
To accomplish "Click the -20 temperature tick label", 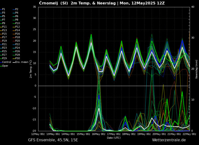I will tap(34, 131).
